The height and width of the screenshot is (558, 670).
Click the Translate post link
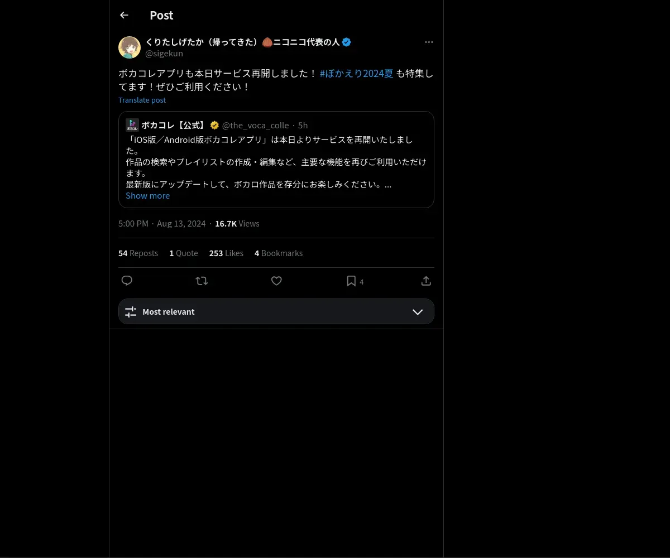(x=142, y=100)
